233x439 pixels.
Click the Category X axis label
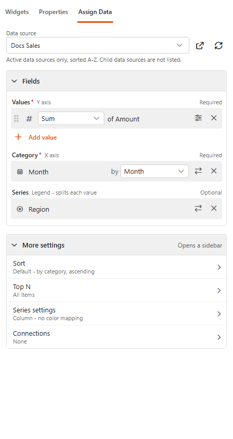point(35,155)
